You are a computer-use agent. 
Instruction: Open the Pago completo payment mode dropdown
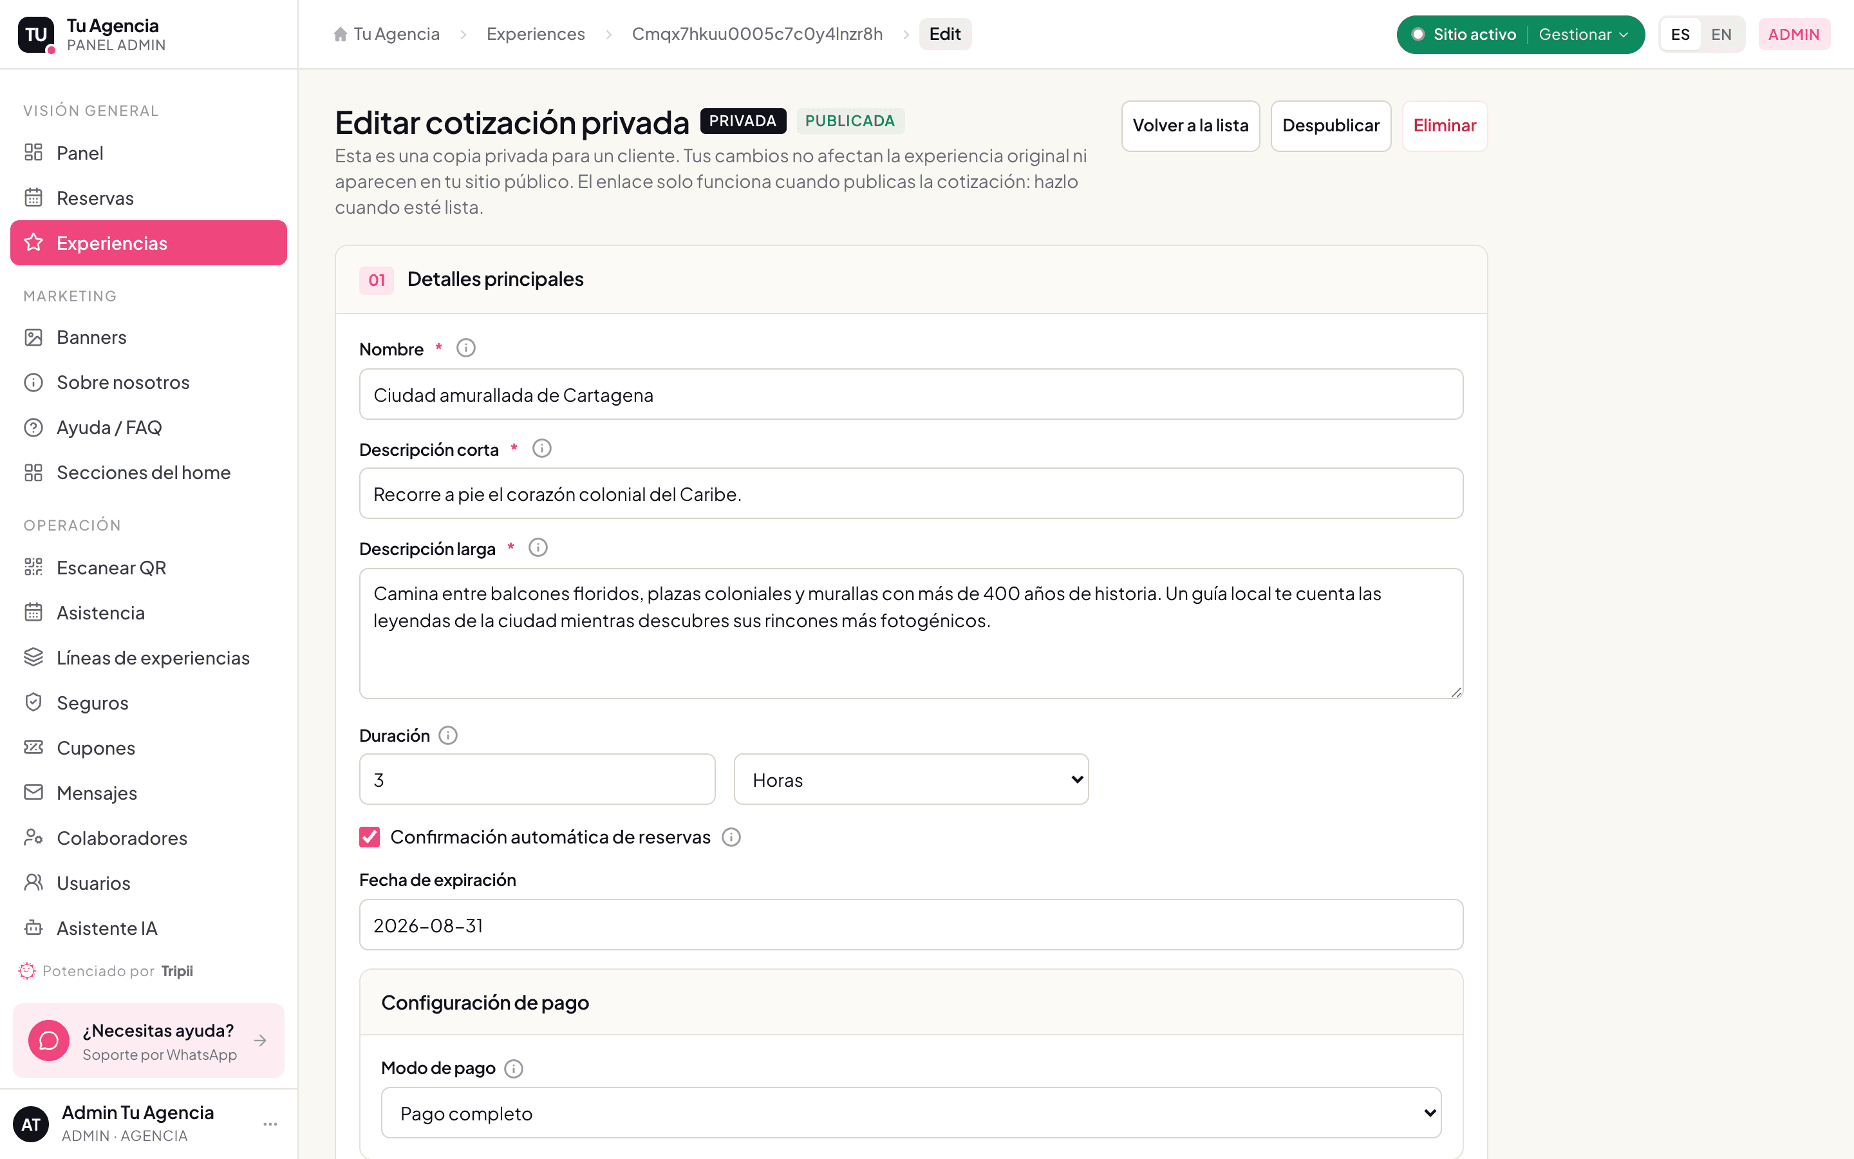coord(911,1113)
